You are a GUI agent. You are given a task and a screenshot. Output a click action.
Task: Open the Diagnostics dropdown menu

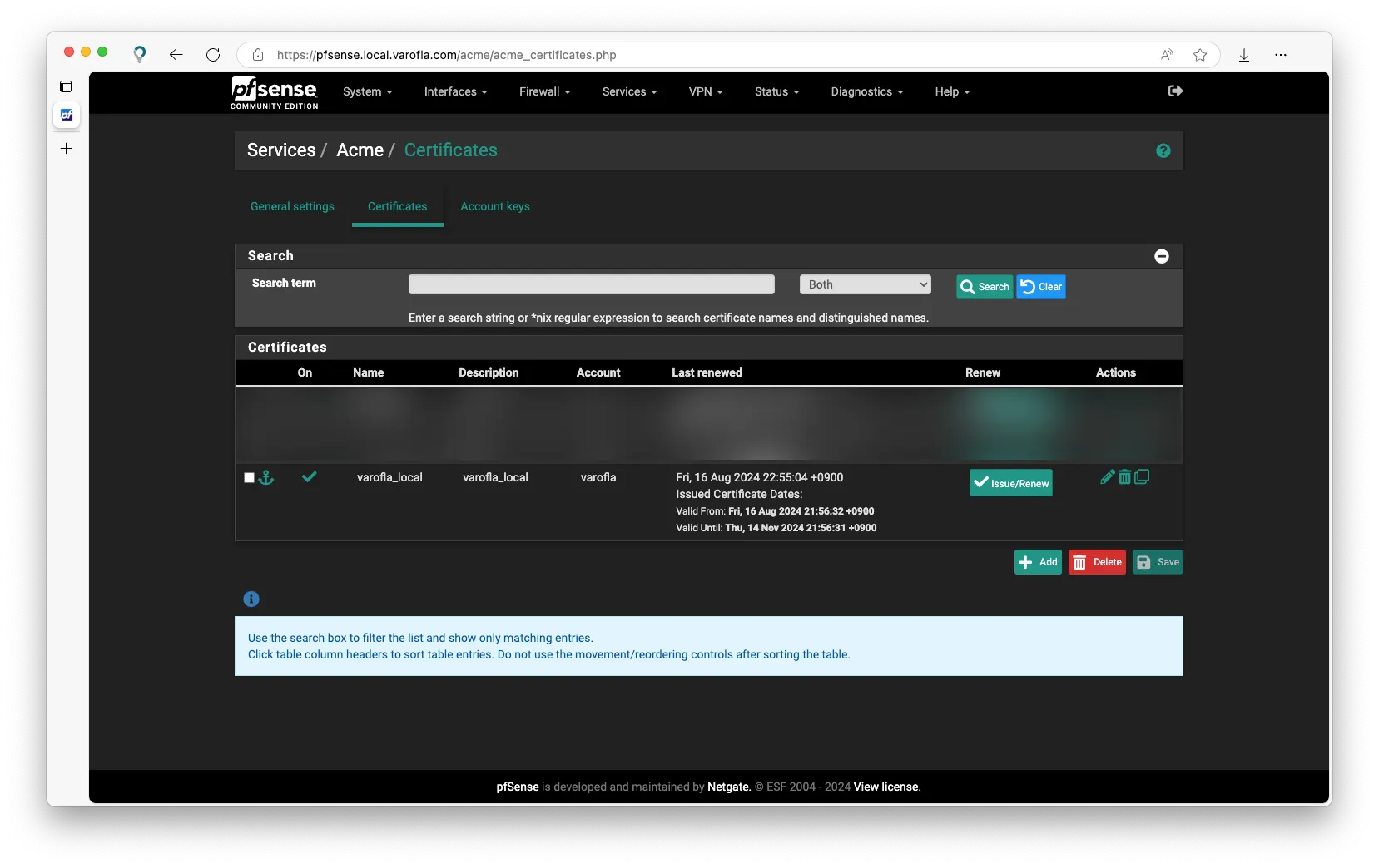coord(866,91)
